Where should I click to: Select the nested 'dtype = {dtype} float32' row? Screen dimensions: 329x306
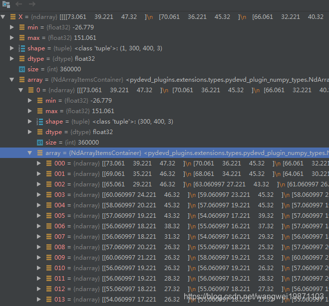click(x=165, y=132)
